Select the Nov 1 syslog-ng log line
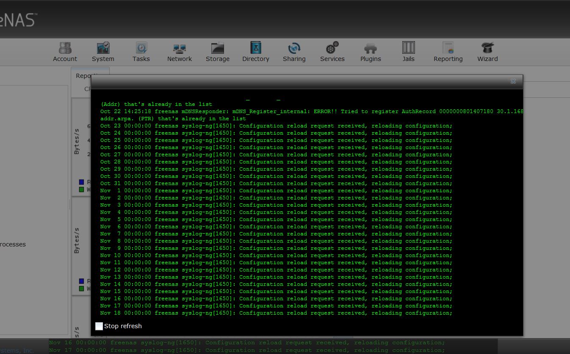570x354 pixels. 276,191
